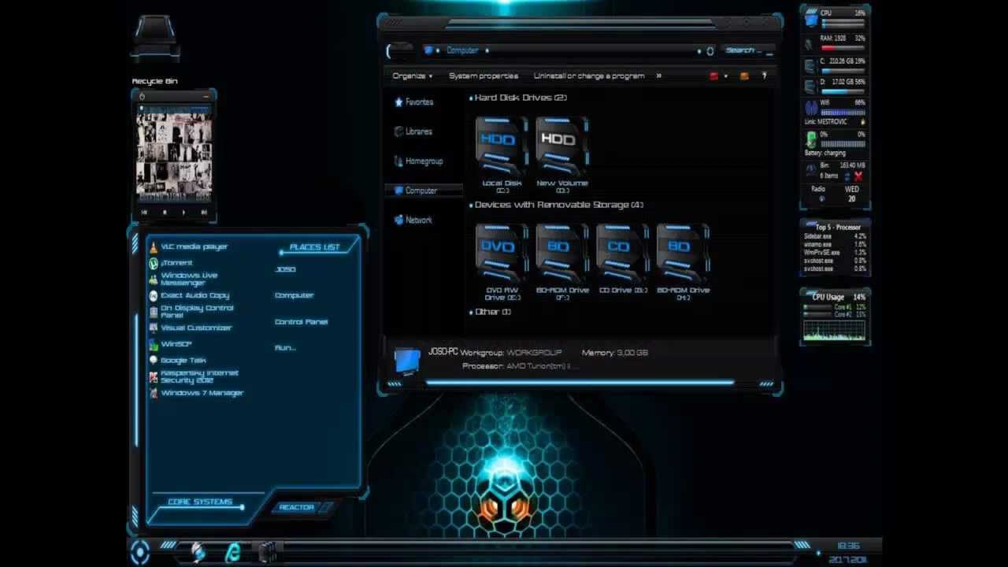This screenshot has width=1008, height=567.
Task: Click the Exact Audio Copy icon
Action: 154,295
